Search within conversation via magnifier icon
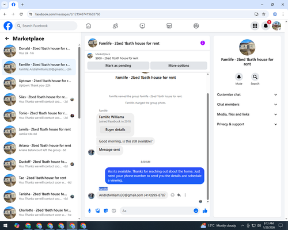The width and height of the screenshot is (288, 230). (x=255, y=77)
